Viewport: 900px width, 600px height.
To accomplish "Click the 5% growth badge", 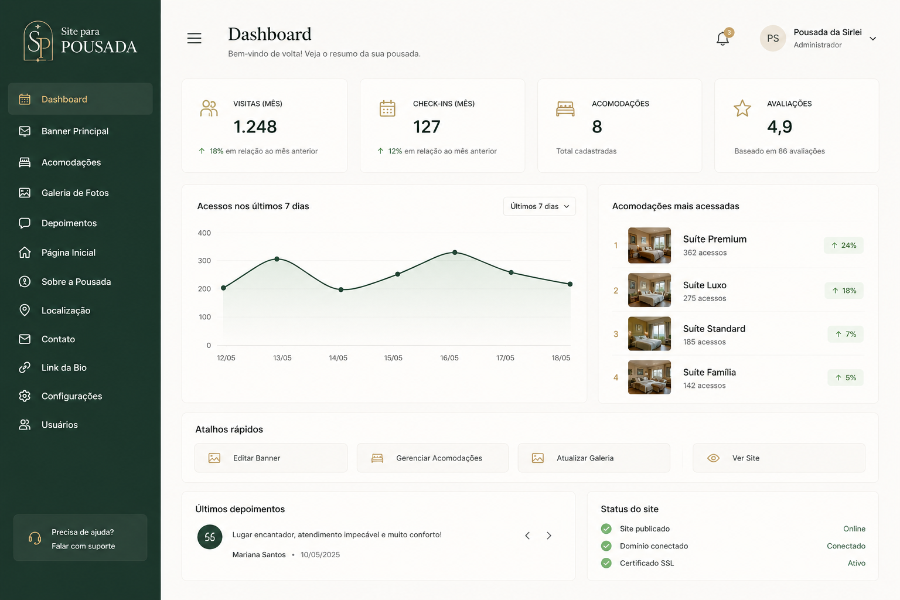I will (846, 378).
